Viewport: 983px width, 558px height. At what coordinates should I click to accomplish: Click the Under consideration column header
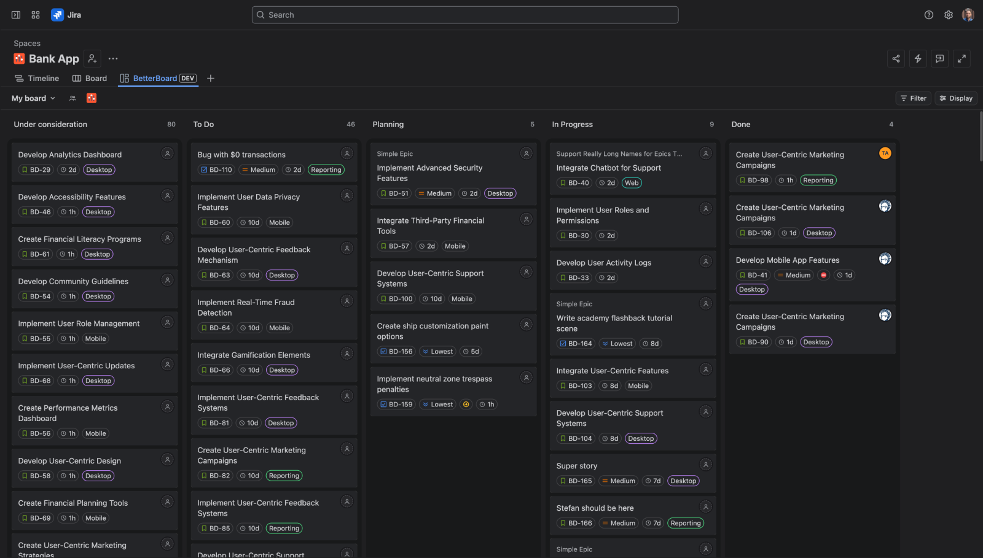(x=50, y=124)
